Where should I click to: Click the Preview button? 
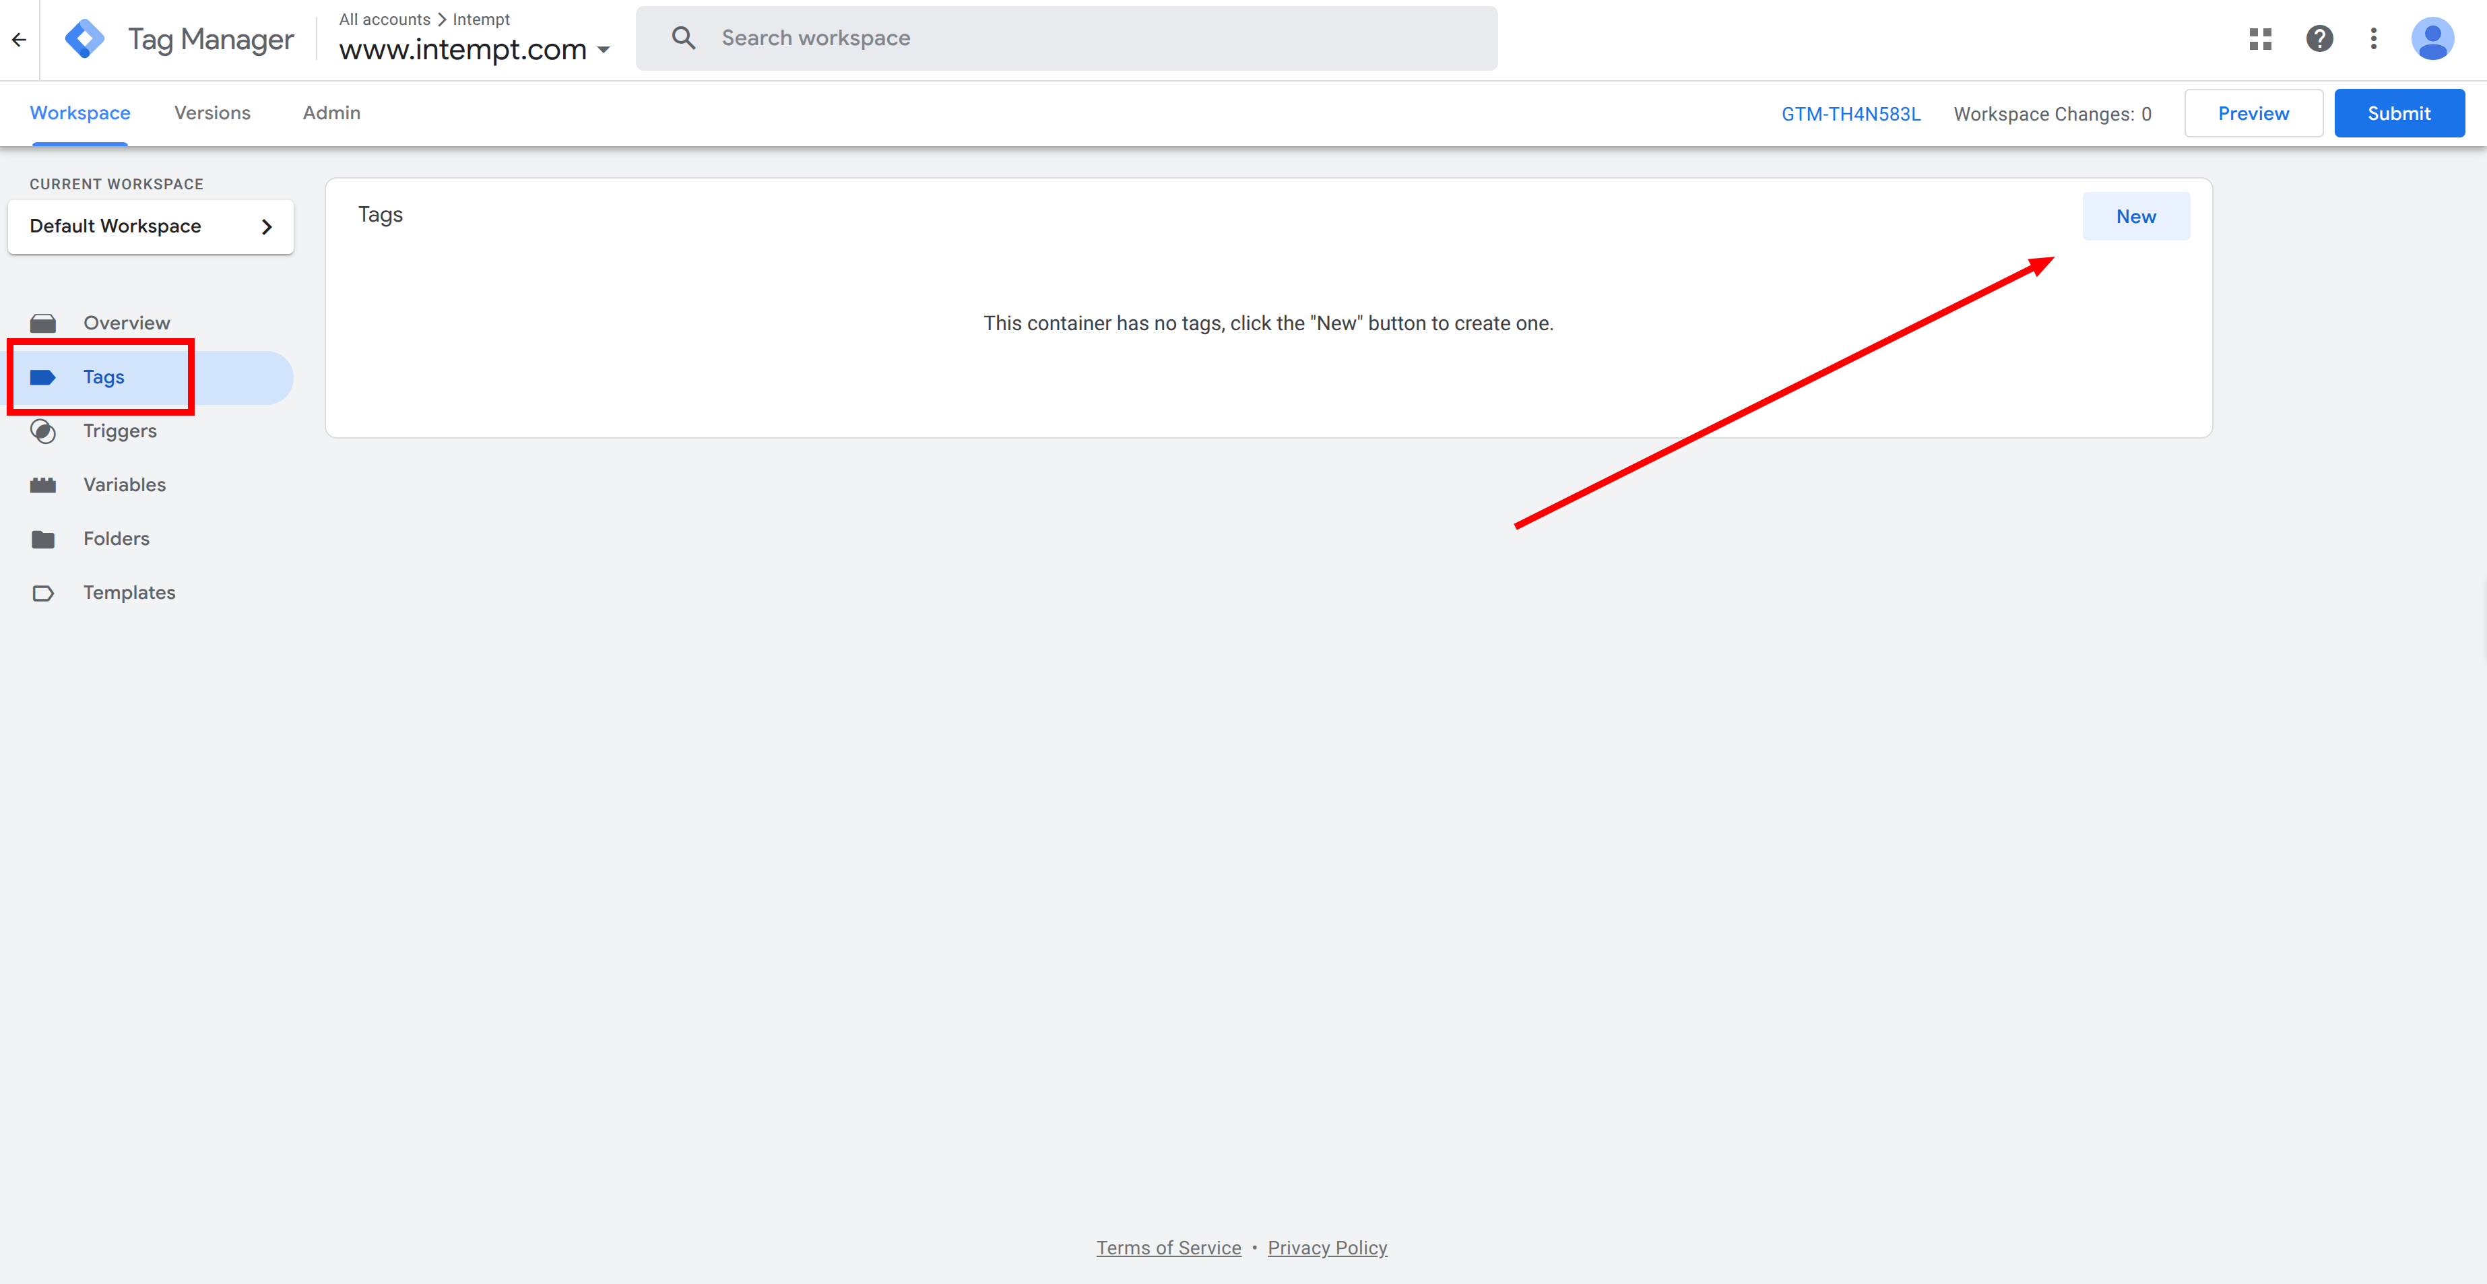point(2253,113)
